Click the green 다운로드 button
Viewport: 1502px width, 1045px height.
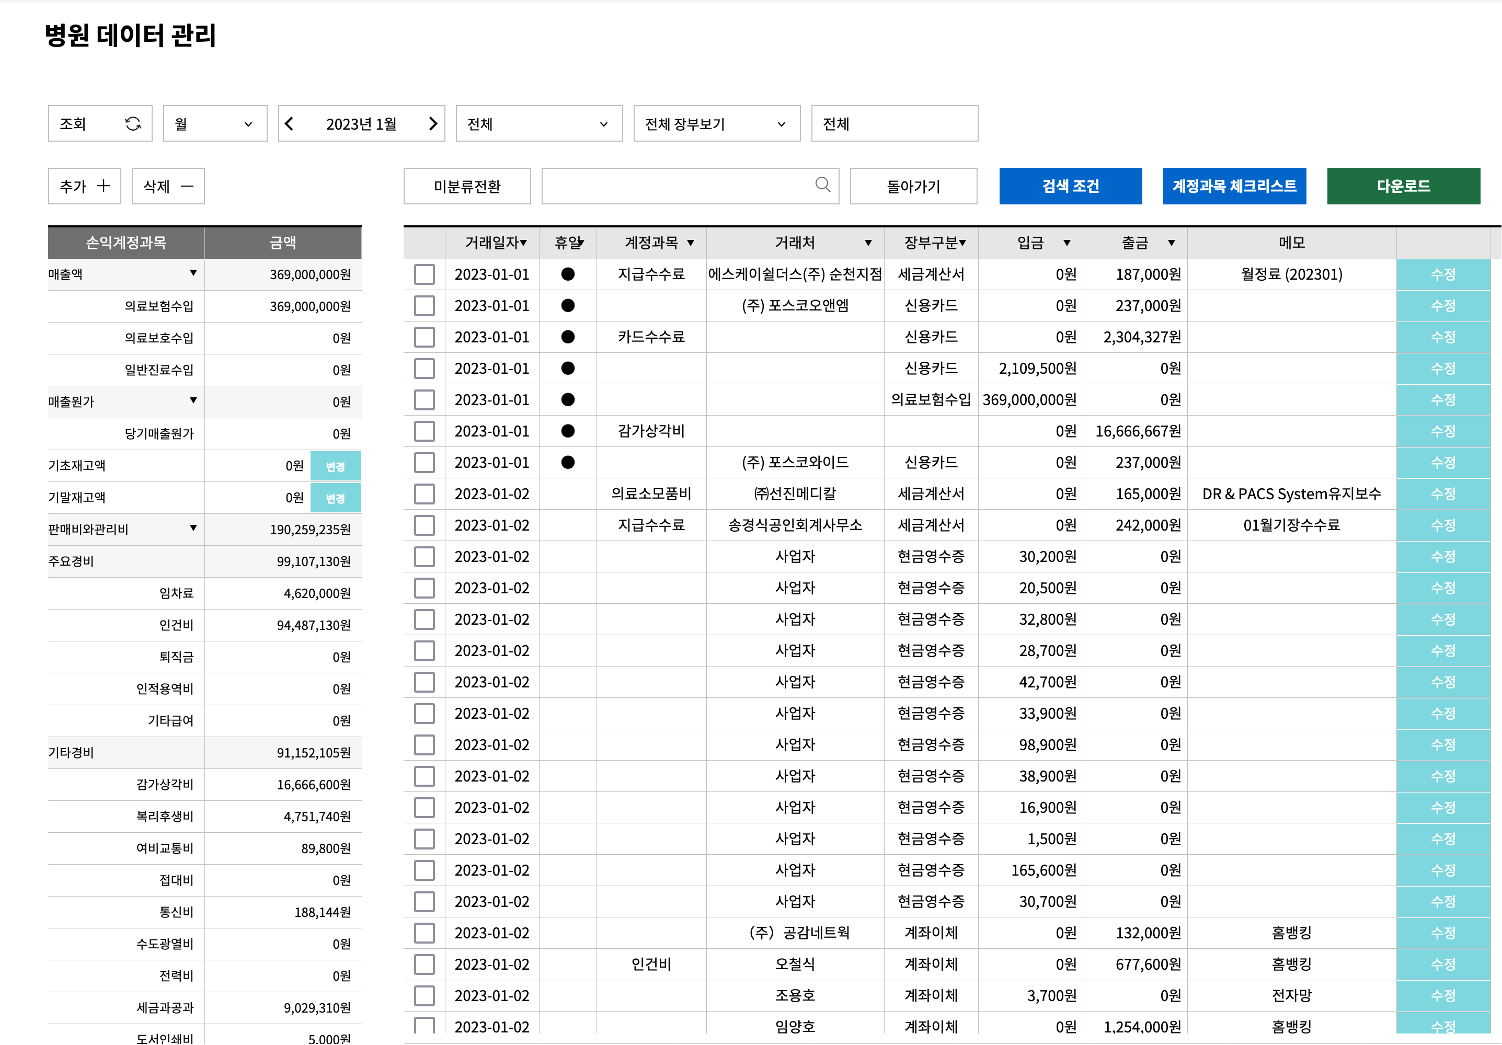1403,187
